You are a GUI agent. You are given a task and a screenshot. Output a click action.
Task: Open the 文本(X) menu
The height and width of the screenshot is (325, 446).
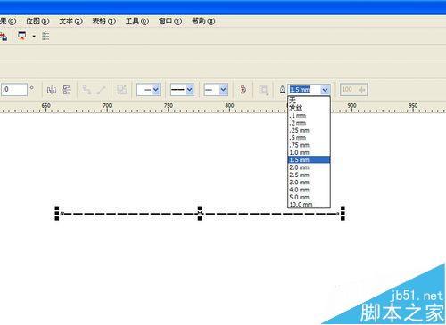(x=70, y=21)
